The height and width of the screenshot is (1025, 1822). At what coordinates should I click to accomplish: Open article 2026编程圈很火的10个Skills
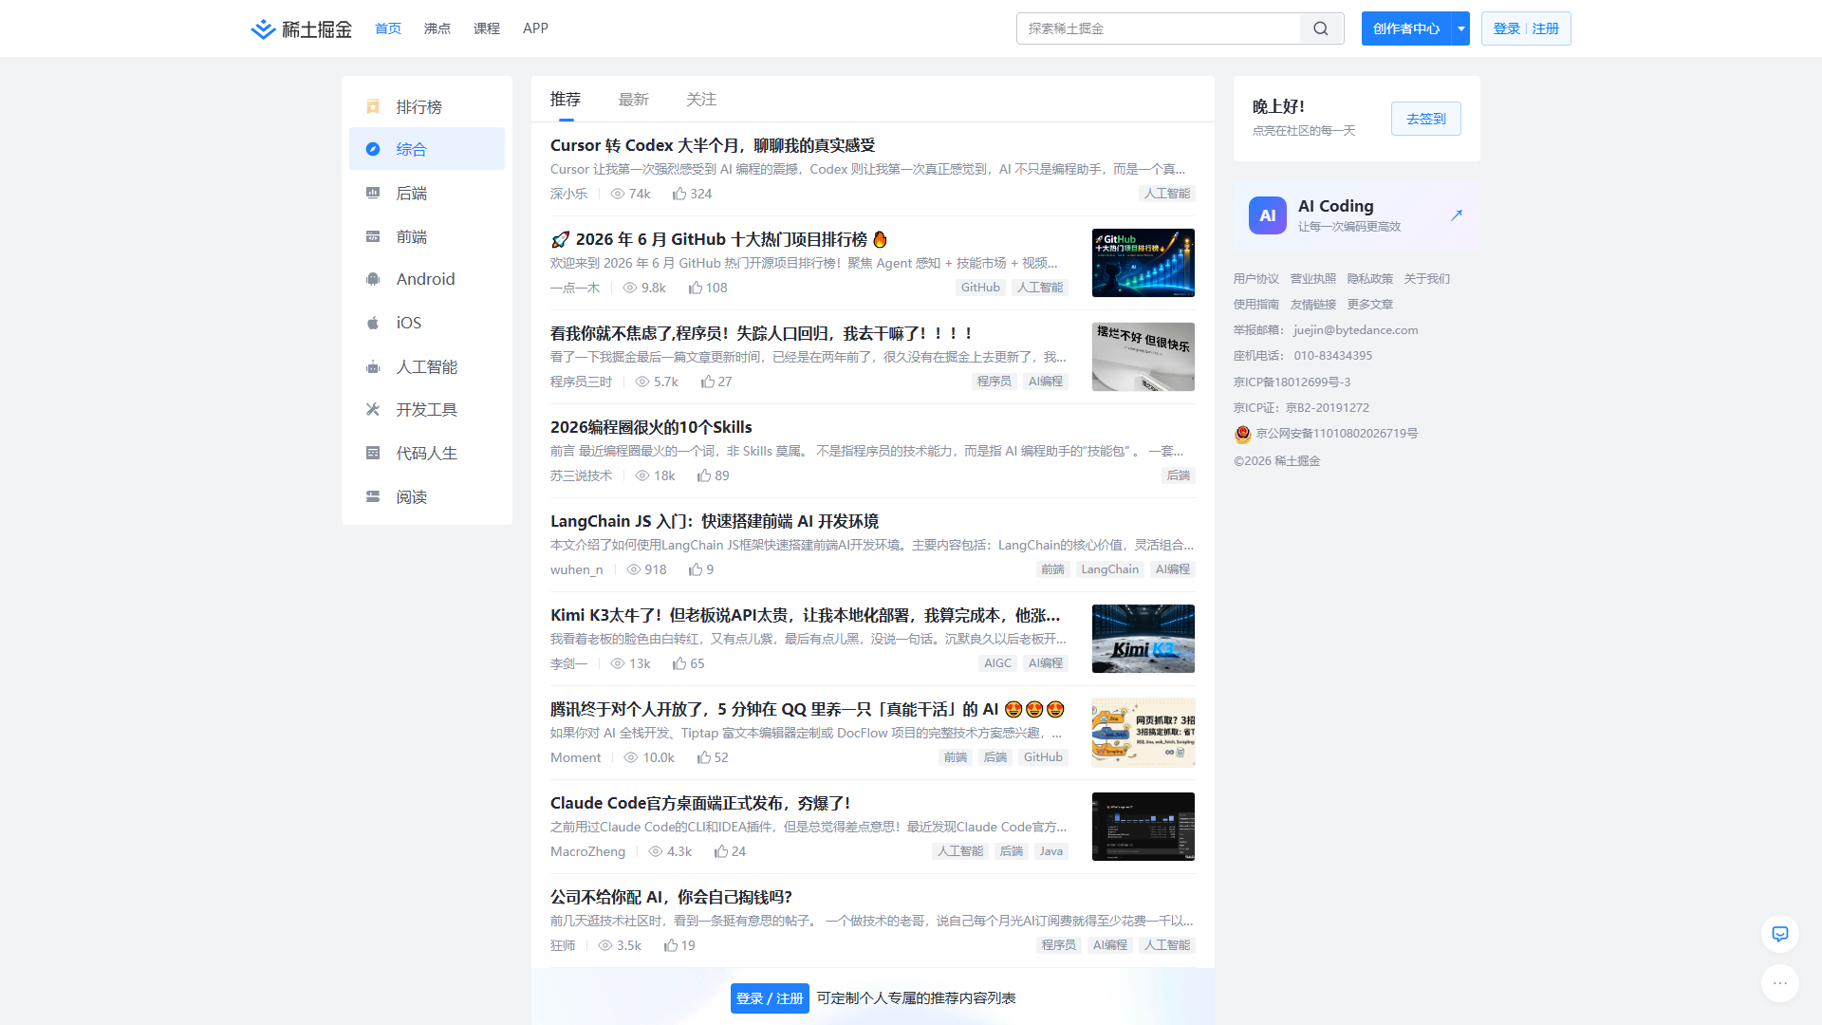coord(651,427)
